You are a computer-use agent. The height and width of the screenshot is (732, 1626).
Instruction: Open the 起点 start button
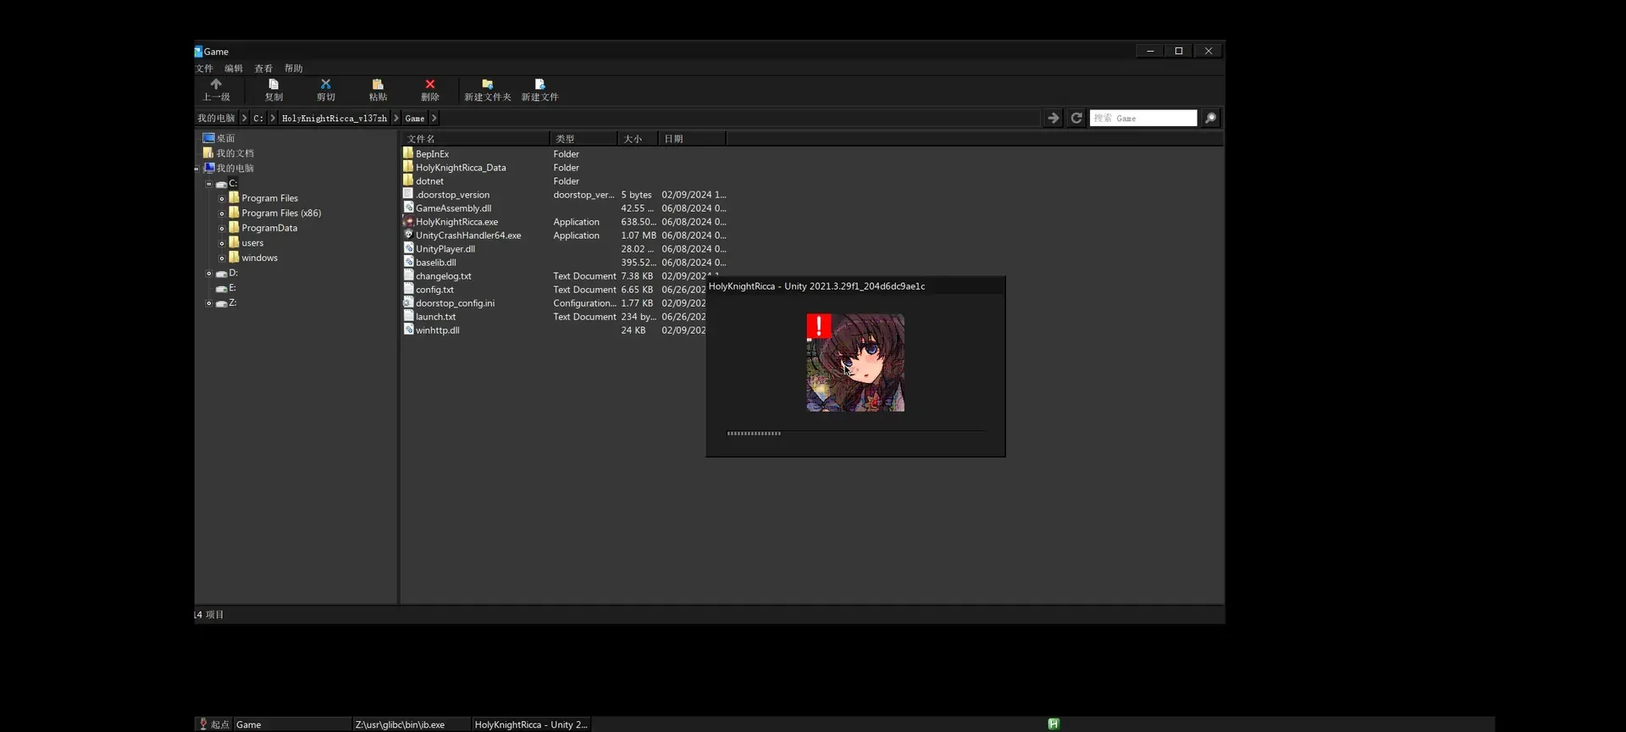click(x=213, y=724)
